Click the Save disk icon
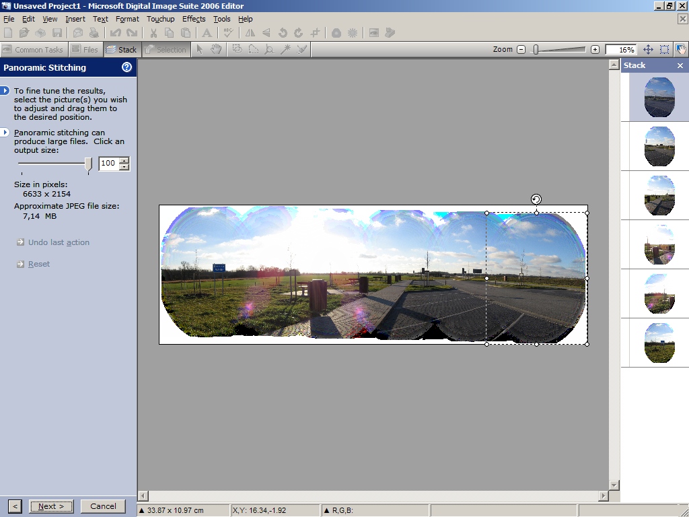 (57, 33)
